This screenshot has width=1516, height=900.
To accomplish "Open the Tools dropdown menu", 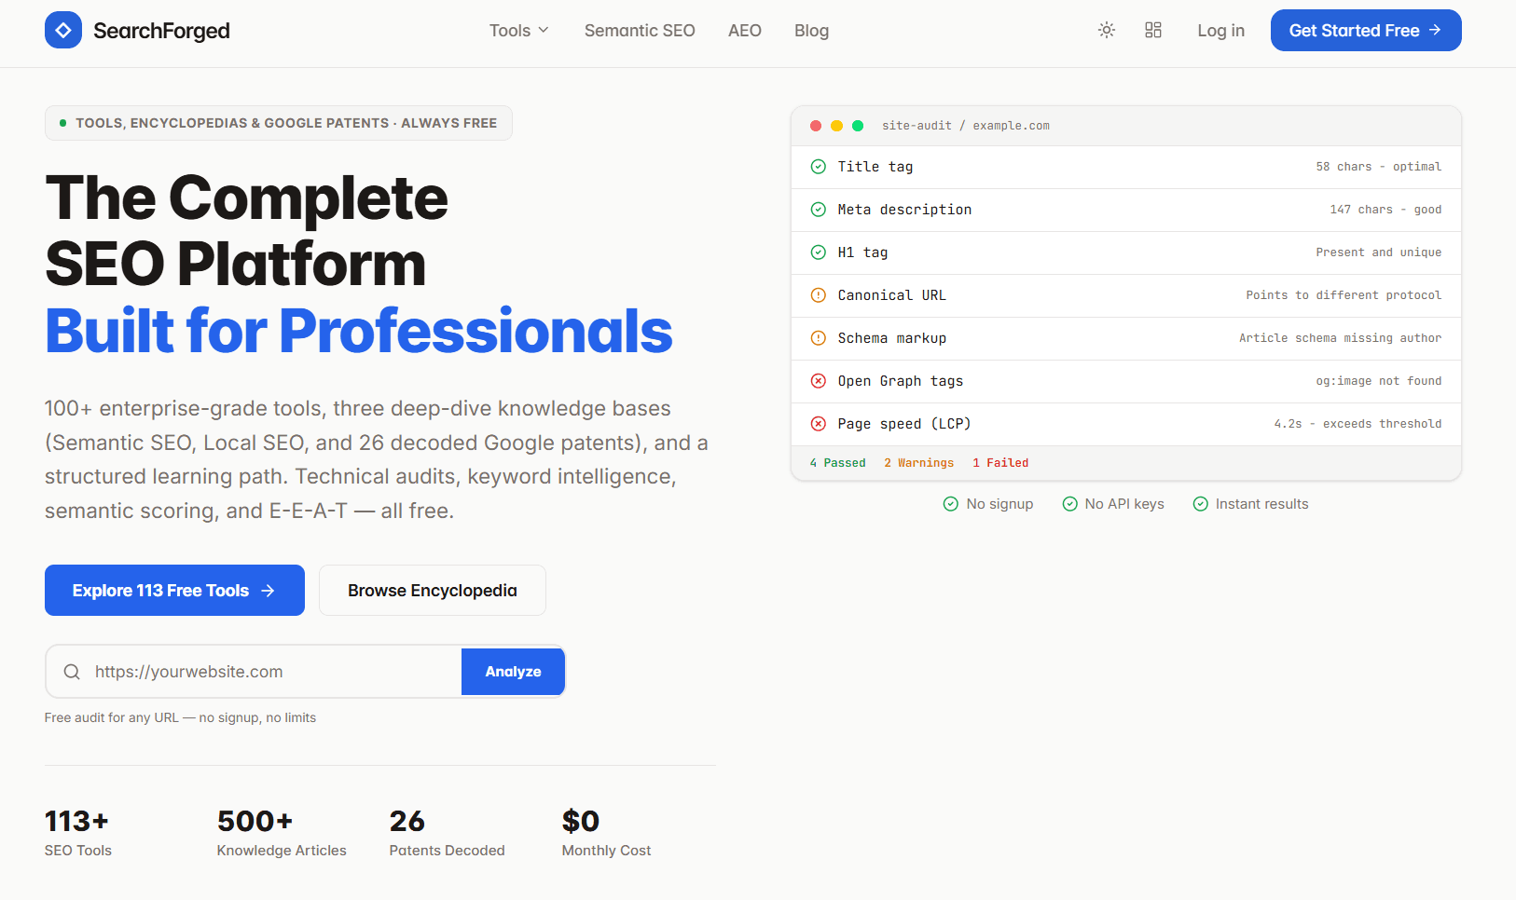I will tap(518, 30).
